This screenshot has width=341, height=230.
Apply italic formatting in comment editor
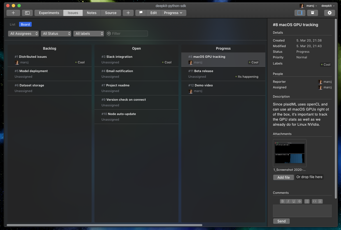288,201
